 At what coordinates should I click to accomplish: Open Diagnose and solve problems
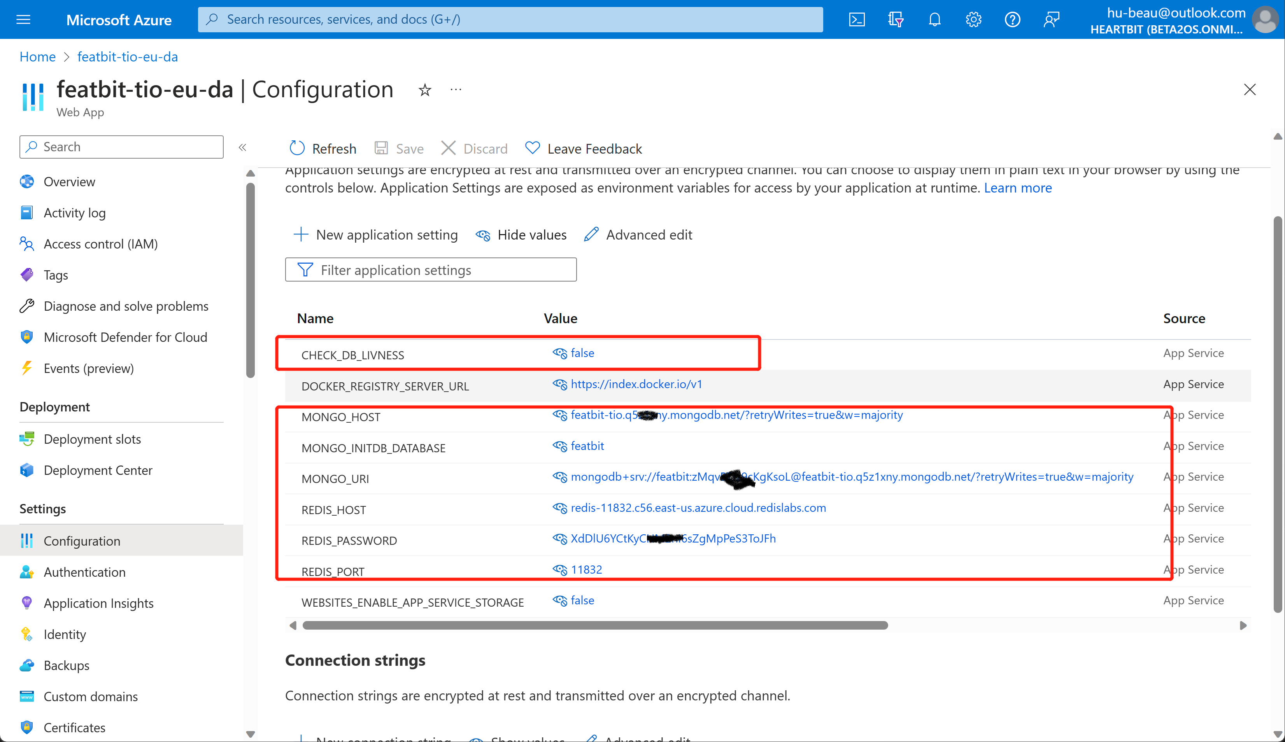click(x=126, y=306)
